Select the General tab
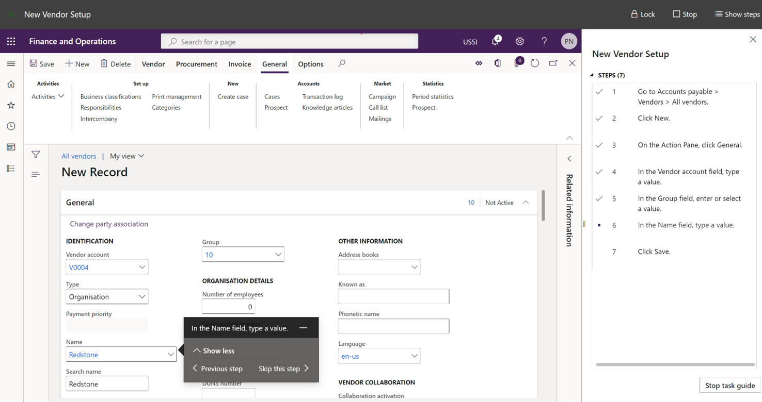Viewport: 762px width, 402px height. 275,64
